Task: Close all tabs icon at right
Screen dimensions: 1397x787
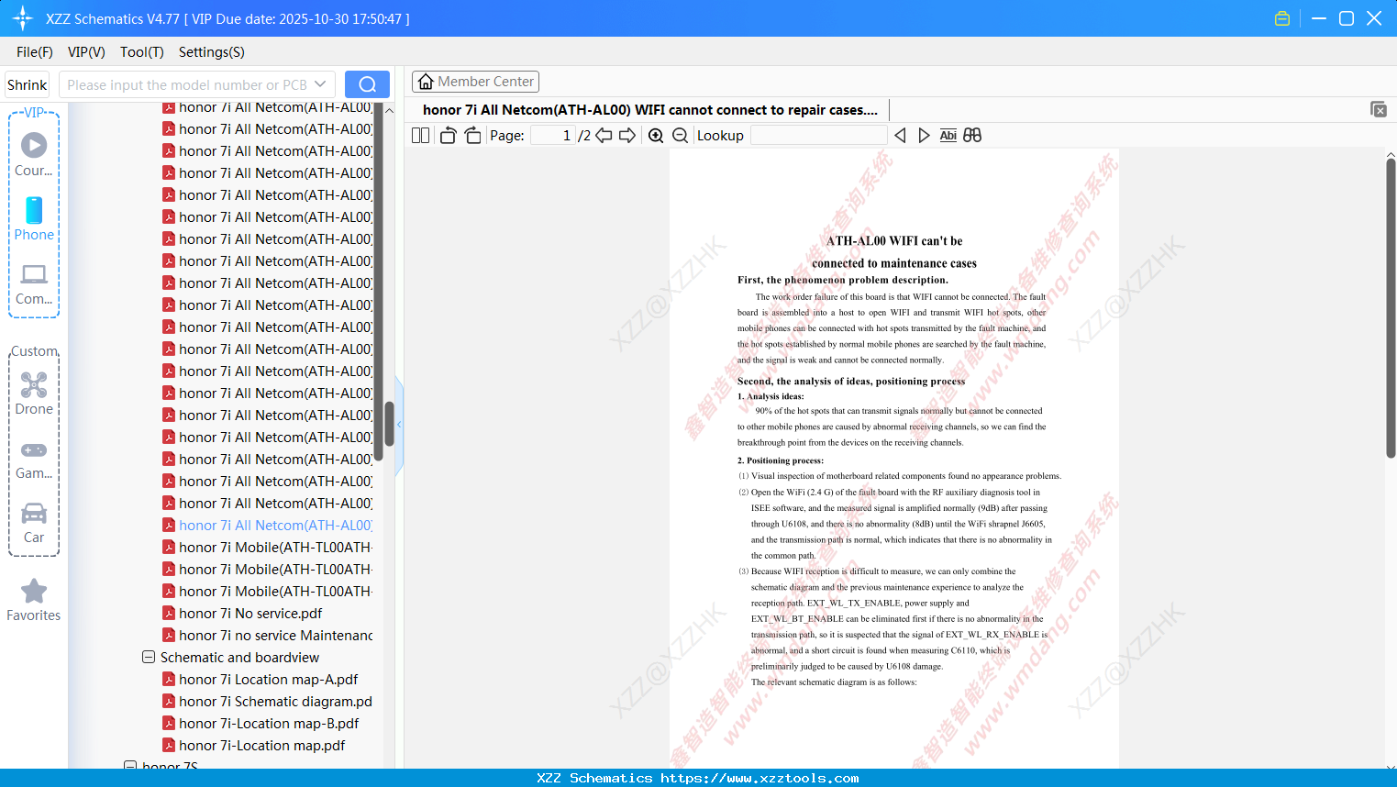Action: tap(1379, 109)
